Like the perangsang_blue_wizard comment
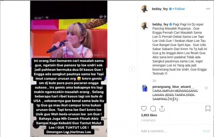Screen dimensions: 214x137 coord(206,88)
